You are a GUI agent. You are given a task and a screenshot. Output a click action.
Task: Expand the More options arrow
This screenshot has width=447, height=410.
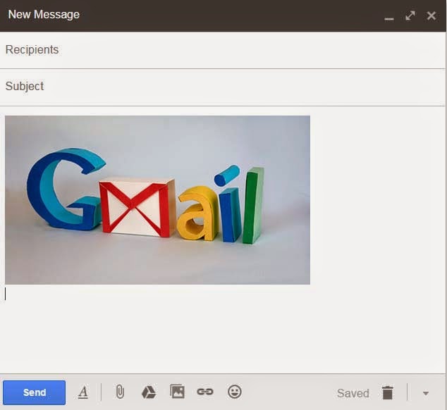pyautogui.click(x=426, y=394)
